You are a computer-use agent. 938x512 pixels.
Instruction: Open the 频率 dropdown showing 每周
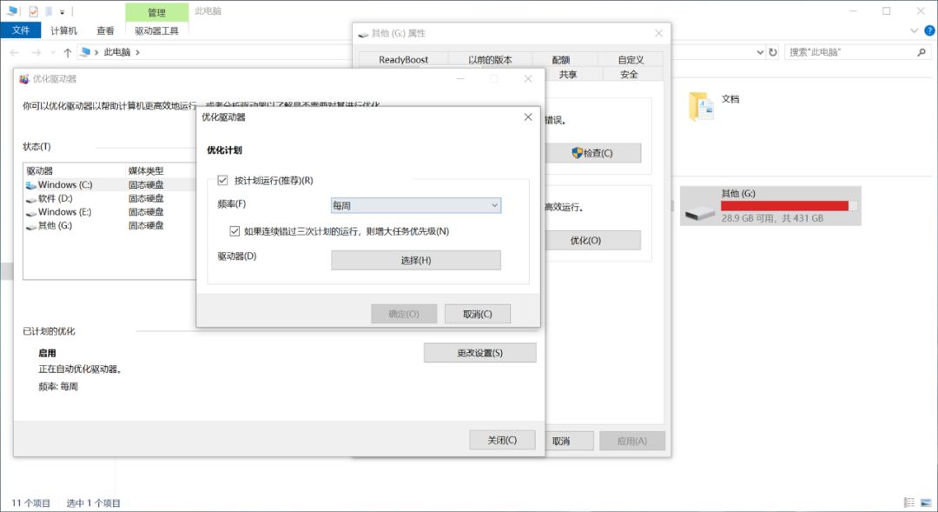415,204
